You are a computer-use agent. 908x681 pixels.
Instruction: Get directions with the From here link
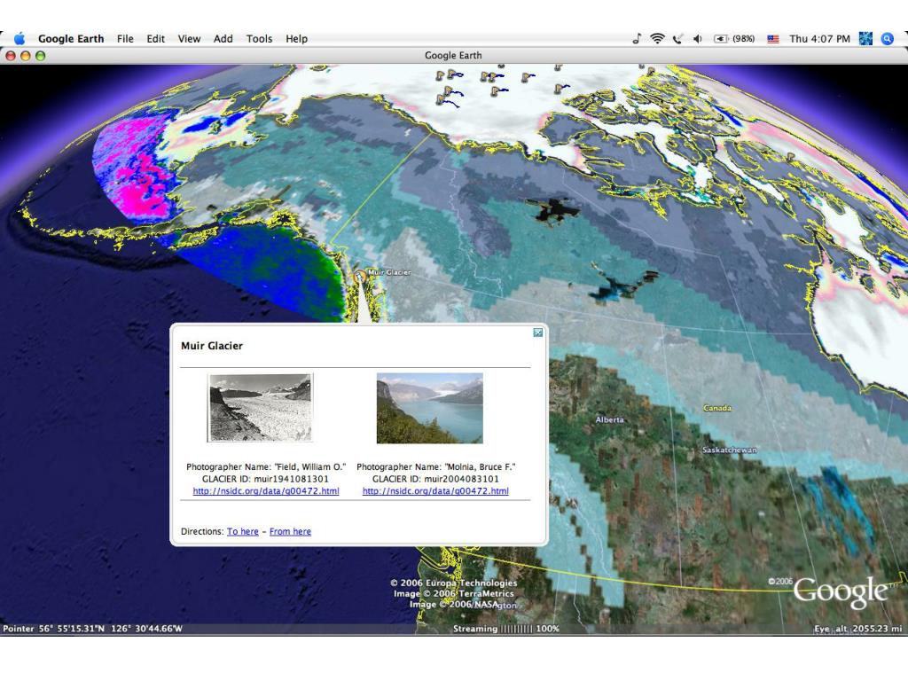(290, 532)
